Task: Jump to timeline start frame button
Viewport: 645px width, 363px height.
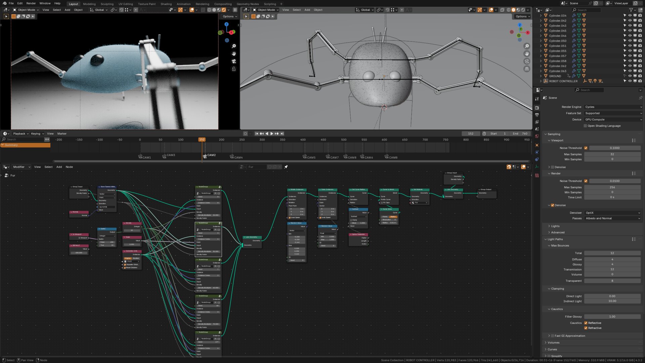Action: [x=257, y=133]
